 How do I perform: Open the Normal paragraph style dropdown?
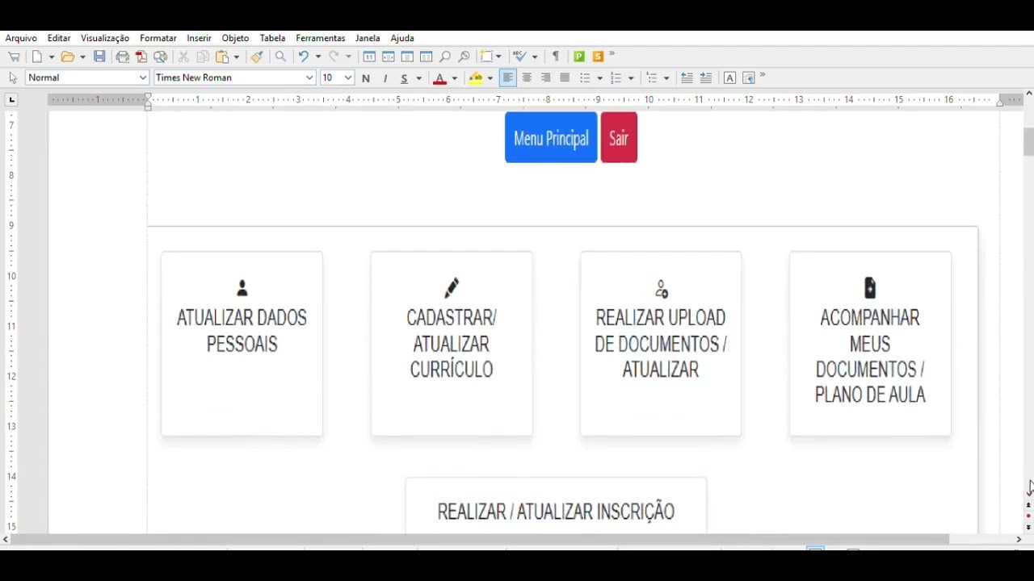tap(143, 77)
